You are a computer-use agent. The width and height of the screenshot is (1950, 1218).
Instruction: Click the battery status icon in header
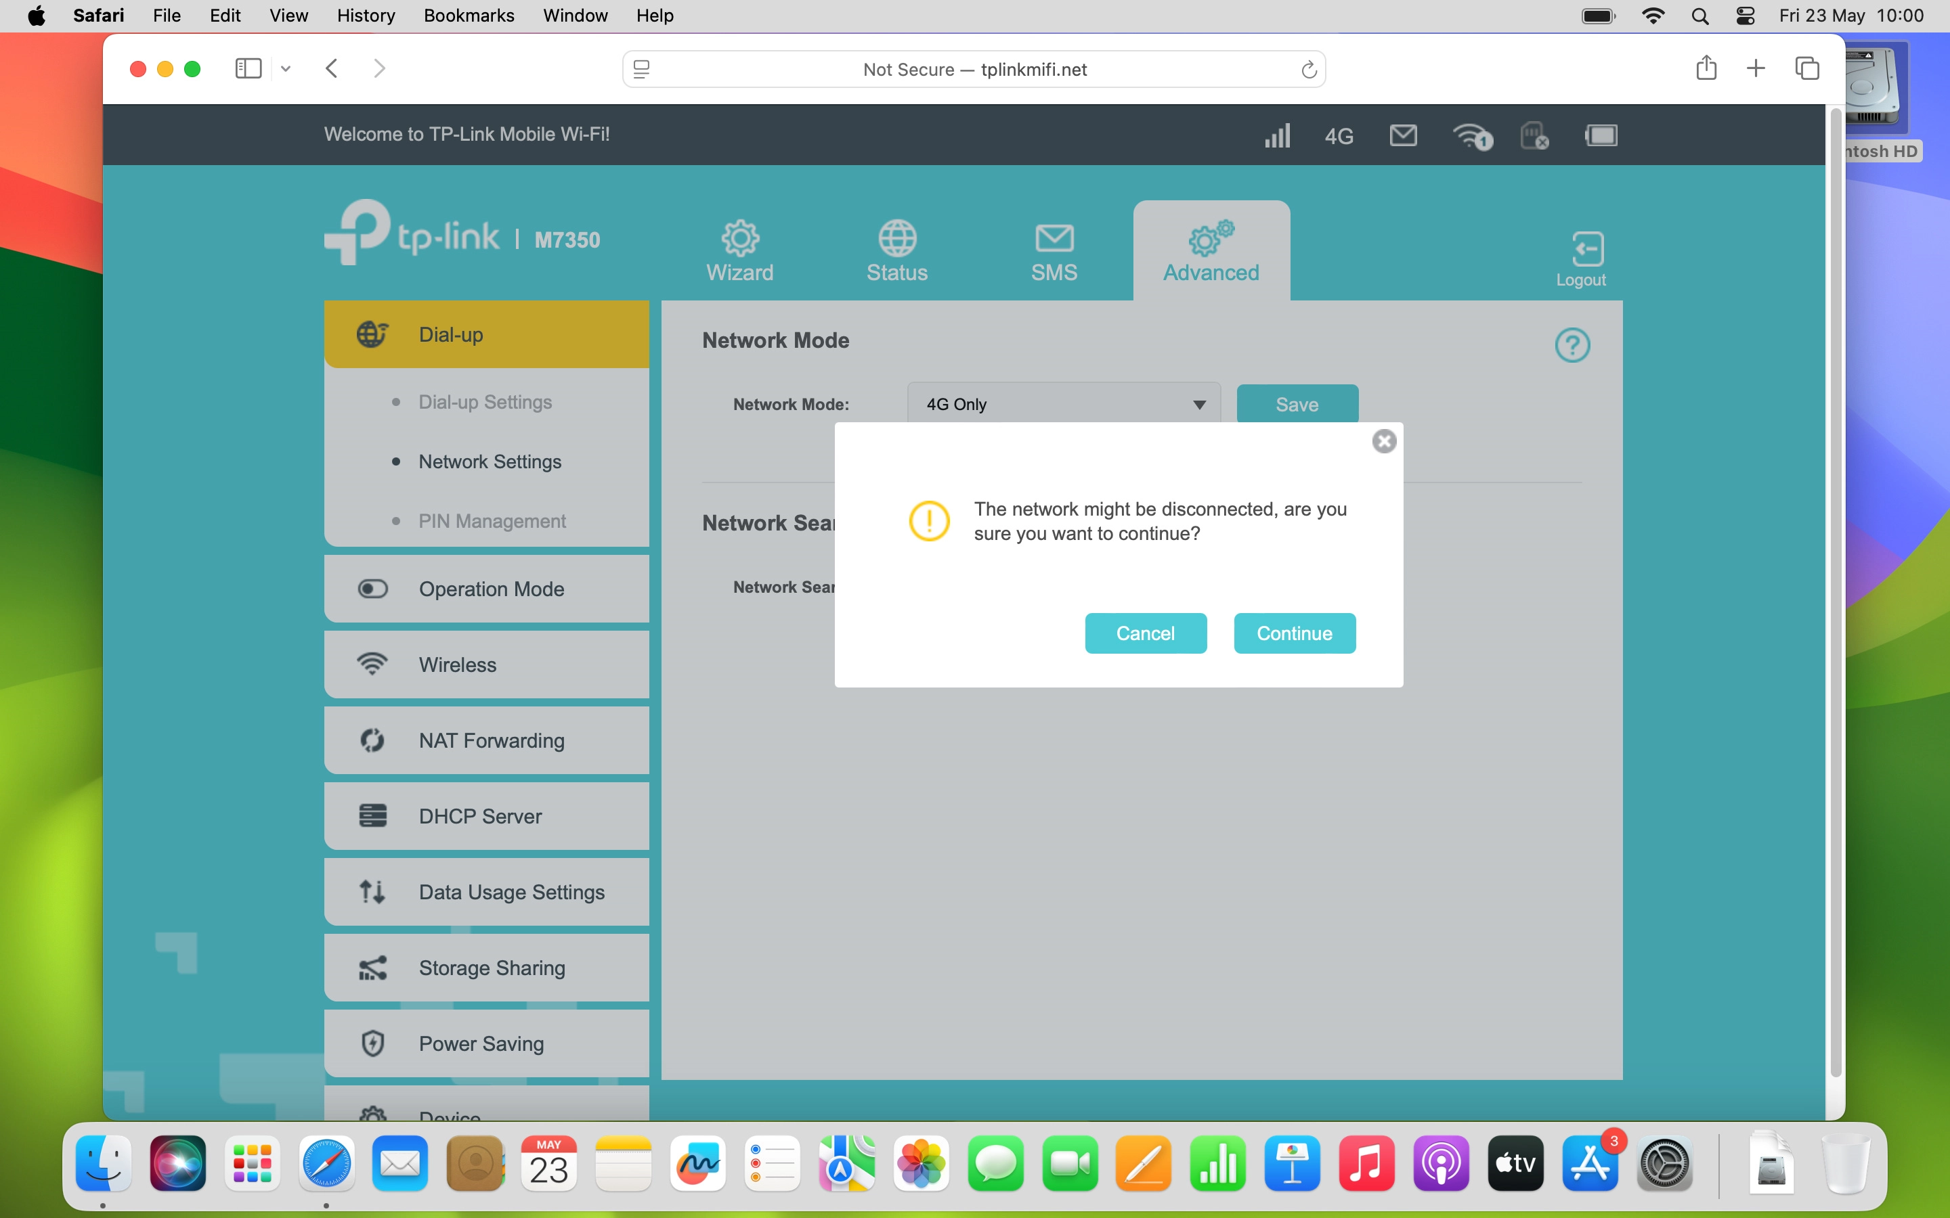[x=1601, y=135]
